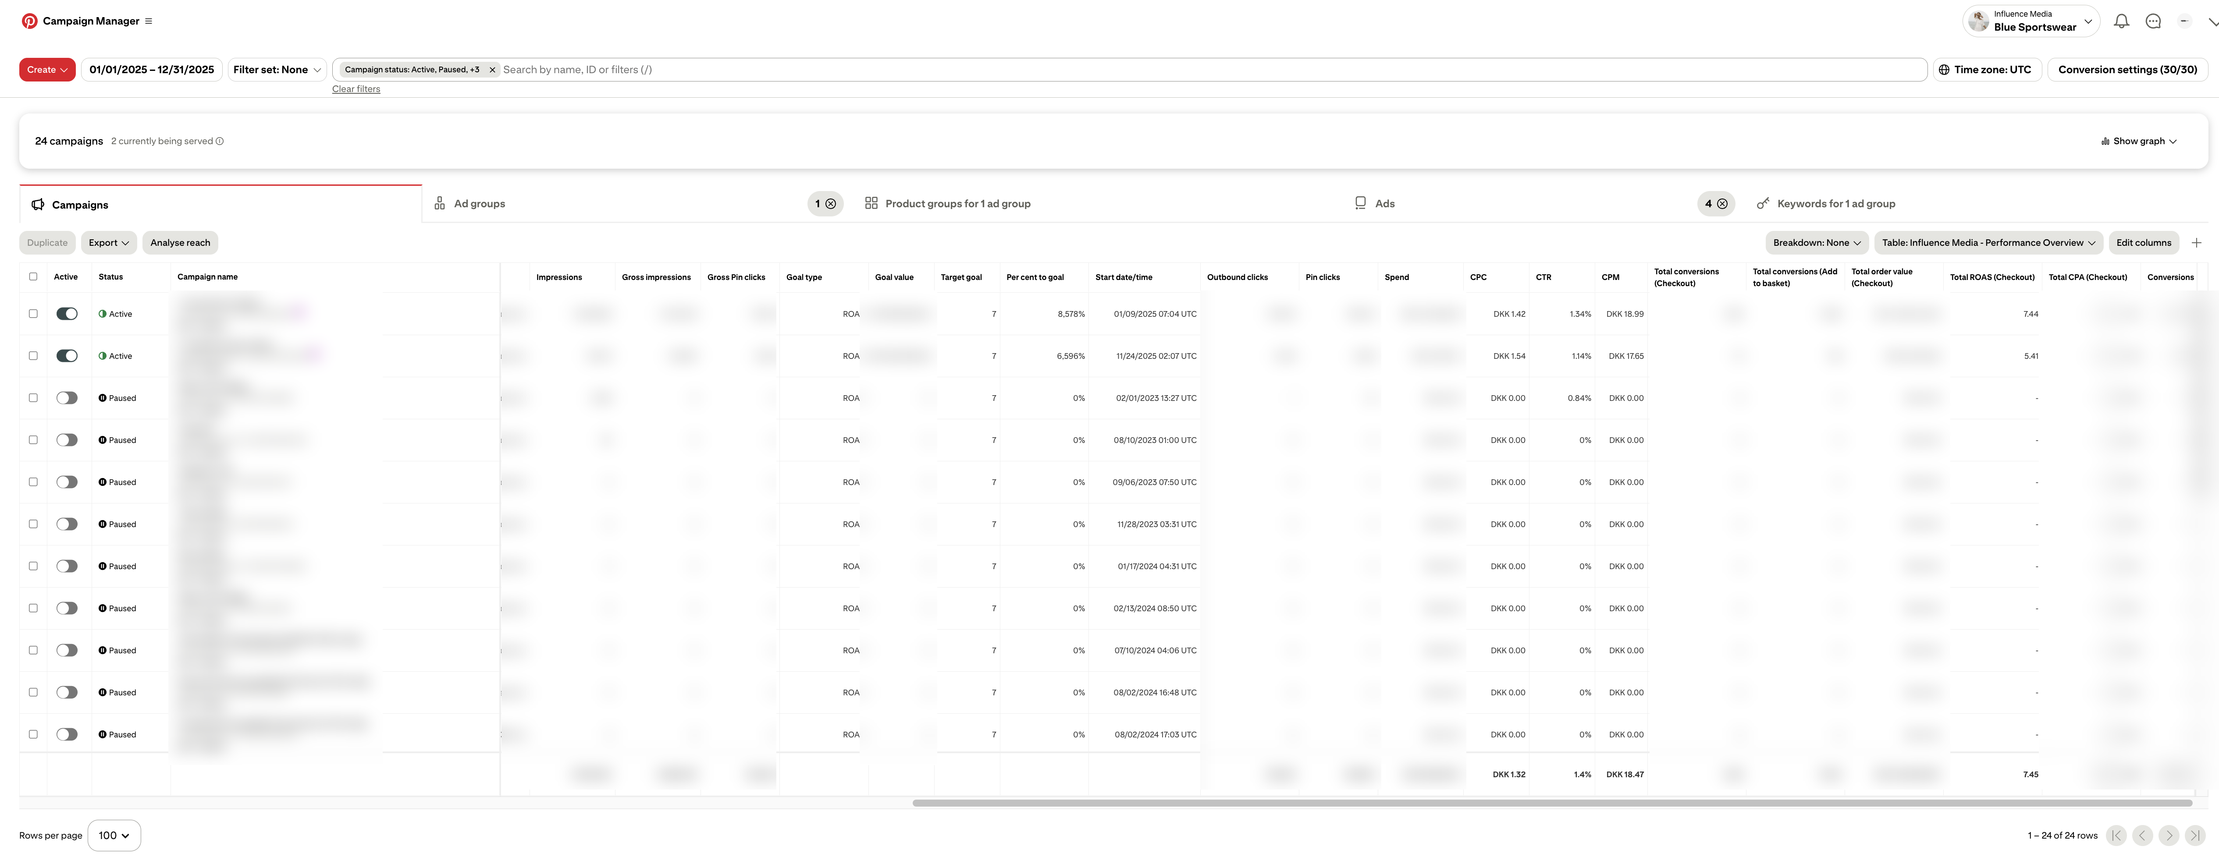Enable the paused campaign started 09/06/2023
Screen dimensions: 2219x857
click(x=67, y=482)
